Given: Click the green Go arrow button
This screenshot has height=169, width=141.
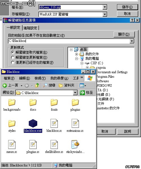Looking at the screenshot, I should 82,93.
